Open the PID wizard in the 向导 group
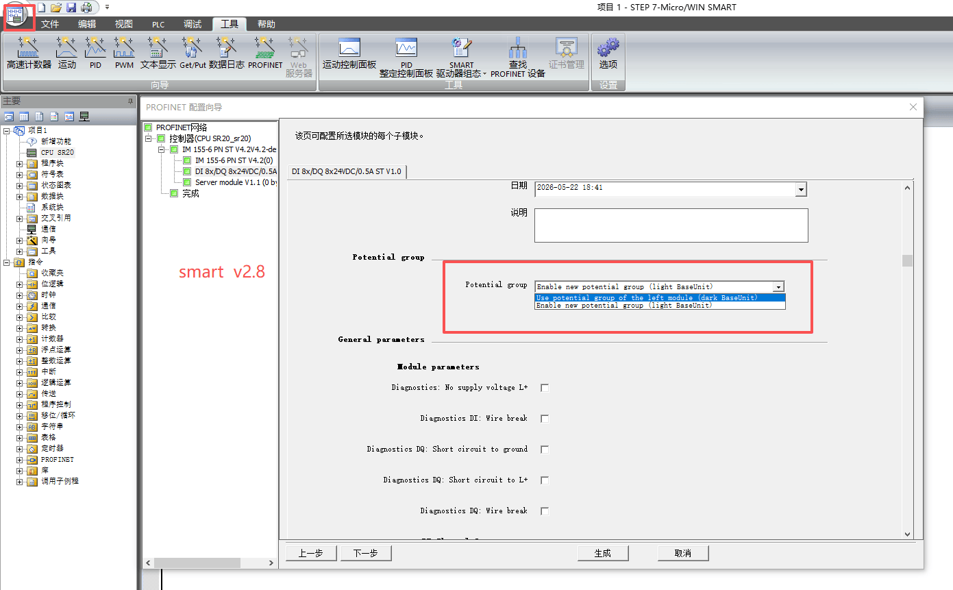 tap(95, 53)
